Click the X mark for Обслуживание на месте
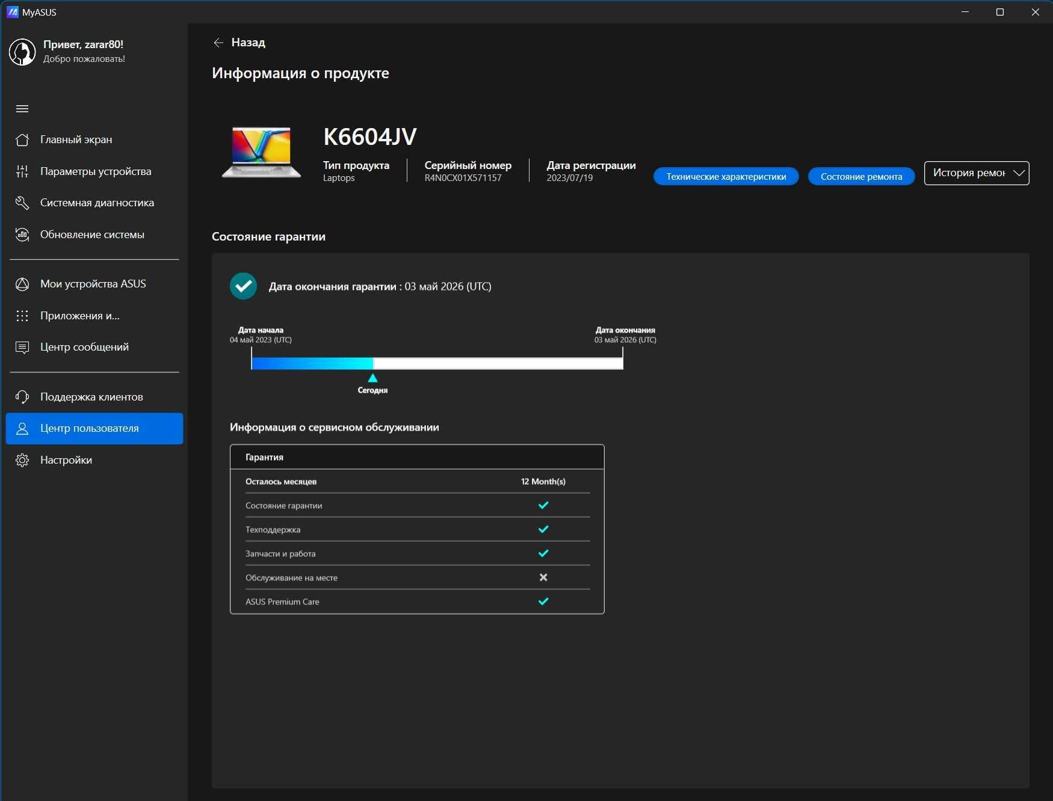Viewport: 1053px width, 801px height. point(543,577)
